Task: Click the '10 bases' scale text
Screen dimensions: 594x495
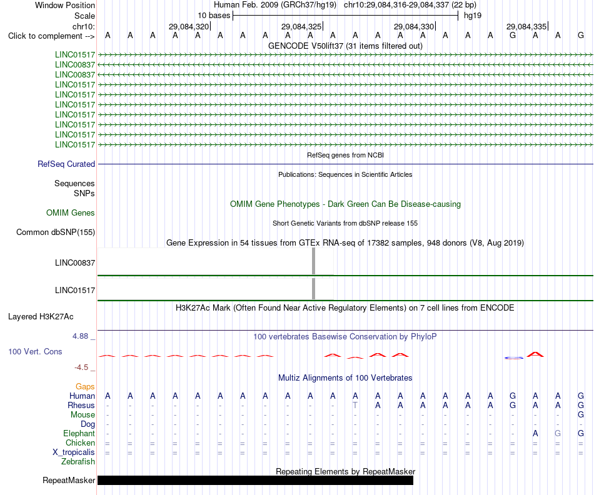Action: [x=214, y=16]
